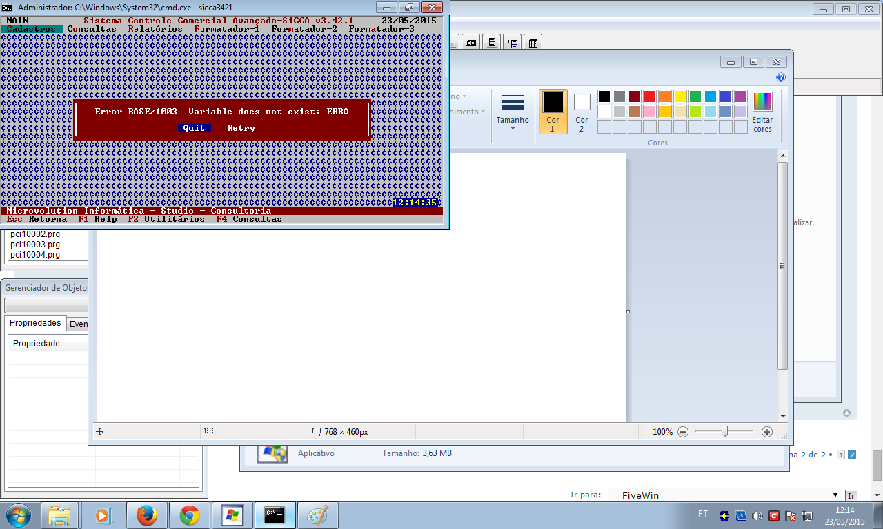Open the Start menu
Screen dimensions: 883x529
[x=19, y=515]
